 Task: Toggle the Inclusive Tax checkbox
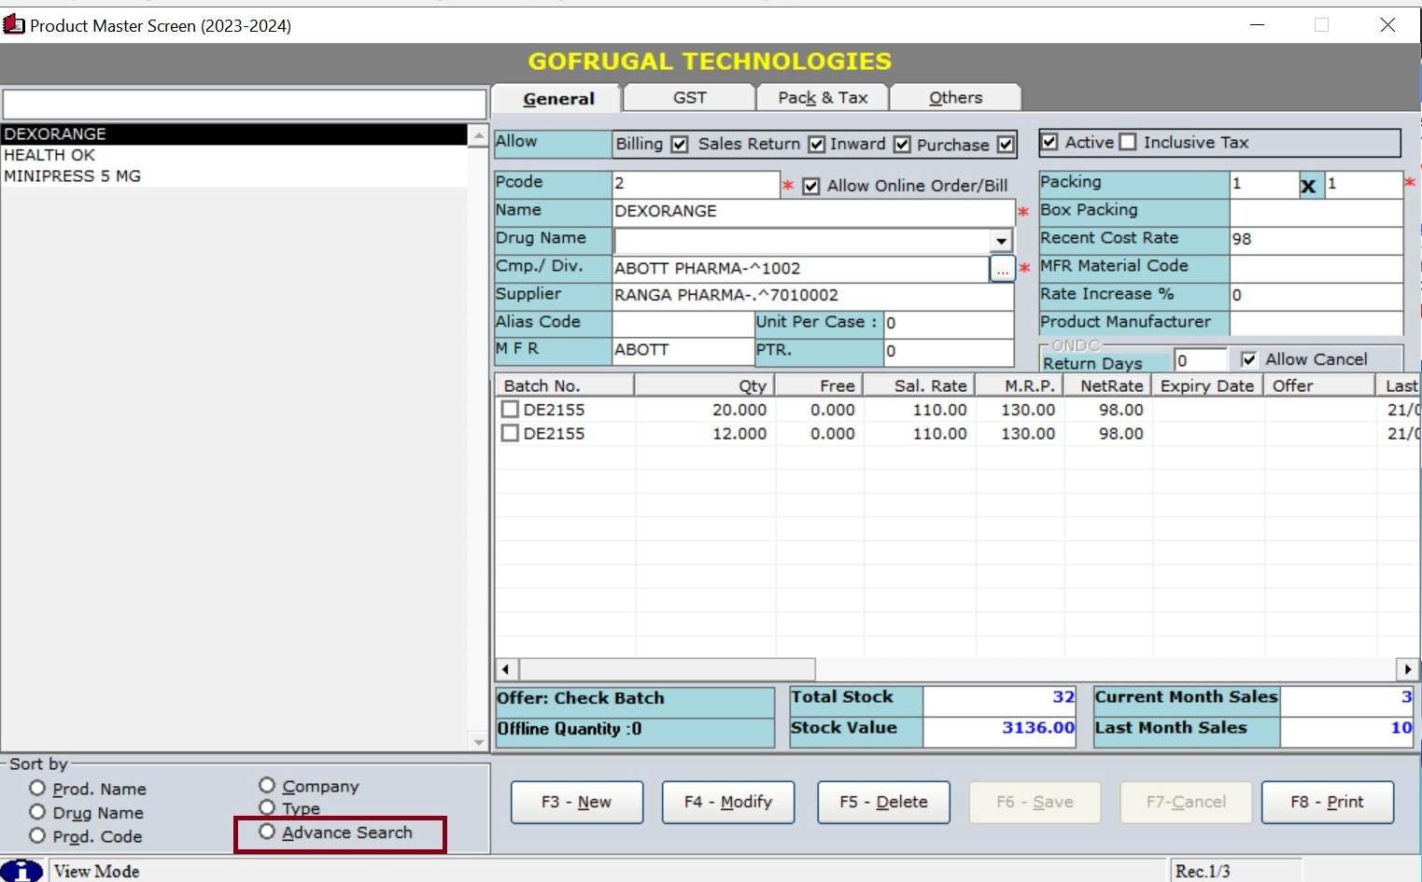tap(1128, 142)
